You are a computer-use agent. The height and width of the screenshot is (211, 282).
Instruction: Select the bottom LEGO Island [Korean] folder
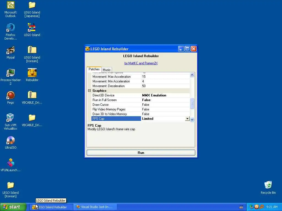(10, 185)
